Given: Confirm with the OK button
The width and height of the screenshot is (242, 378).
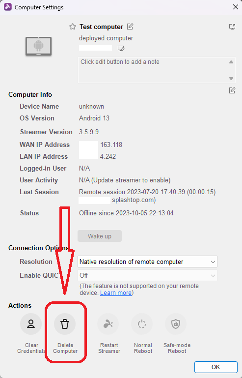Looking at the screenshot, I should point(216,367).
